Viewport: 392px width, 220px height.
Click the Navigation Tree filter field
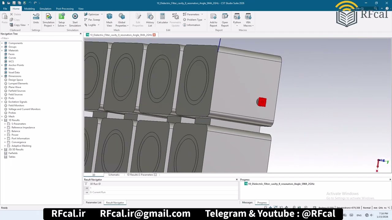[41, 38]
